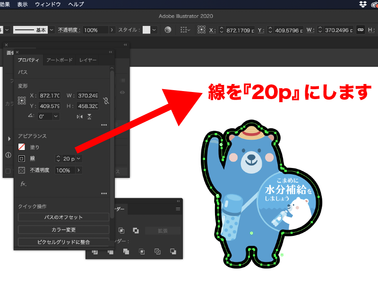The image size is (378, 293).
Task: Click the パスのオフセット button
Action: coord(64,217)
